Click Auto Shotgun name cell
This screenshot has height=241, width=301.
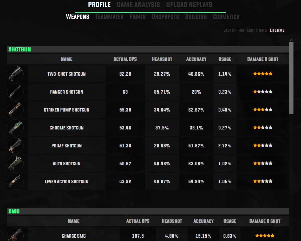pyautogui.click(x=67, y=164)
